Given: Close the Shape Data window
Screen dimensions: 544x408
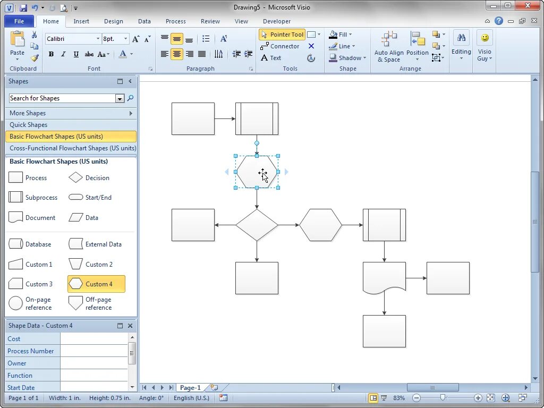Looking at the screenshot, I should tap(130, 326).
